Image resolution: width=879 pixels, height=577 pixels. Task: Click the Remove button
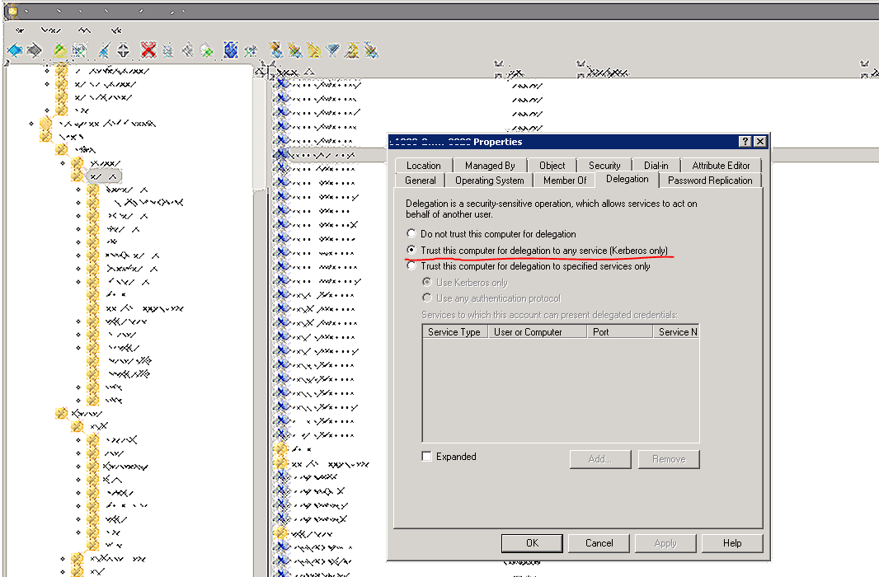pos(669,459)
